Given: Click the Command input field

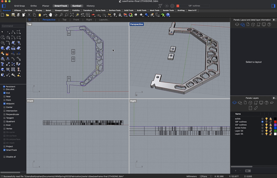Looking at the screenshot, I should (x=13, y=26).
